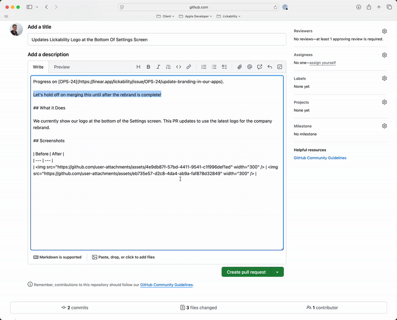Insert an unordered bullet list
Image resolution: width=397 pixels, height=320 pixels.
(x=214, y=67)
